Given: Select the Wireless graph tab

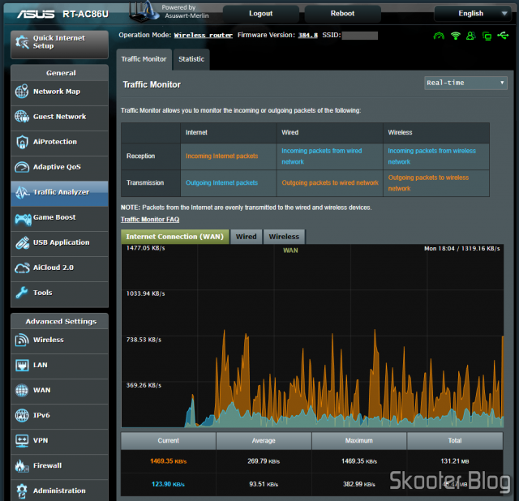Looking at the screenshot, I should (284, 237).
